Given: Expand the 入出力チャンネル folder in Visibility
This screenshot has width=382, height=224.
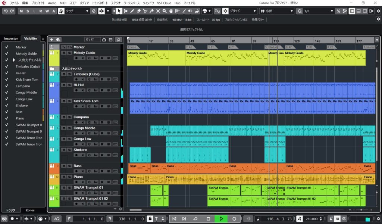Looking at the screenshot, I should [14, 60].
